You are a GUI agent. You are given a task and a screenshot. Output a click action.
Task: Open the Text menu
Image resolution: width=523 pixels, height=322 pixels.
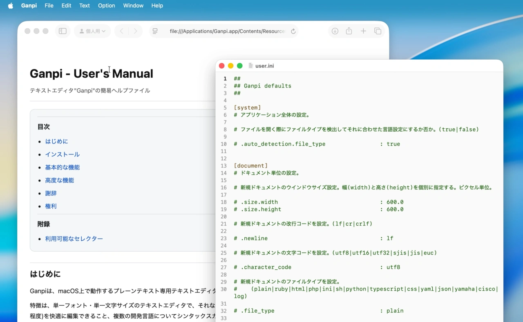click(x=85, y=6)
